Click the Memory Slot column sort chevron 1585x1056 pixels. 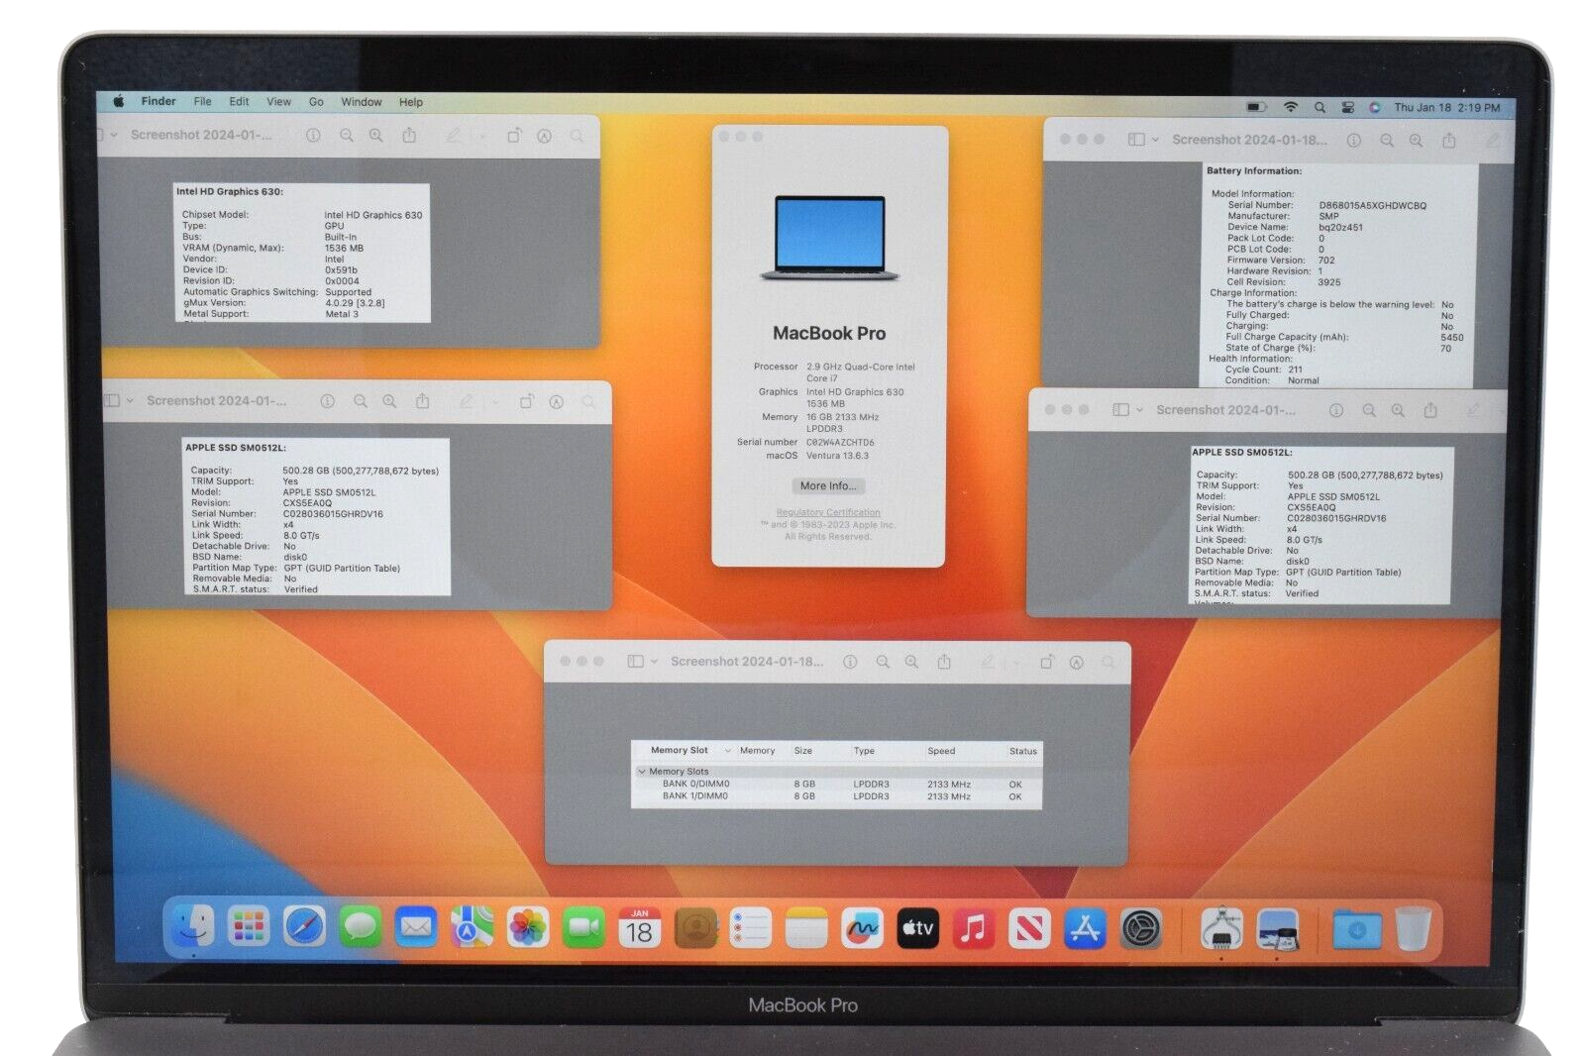click(x=728, y=751)
